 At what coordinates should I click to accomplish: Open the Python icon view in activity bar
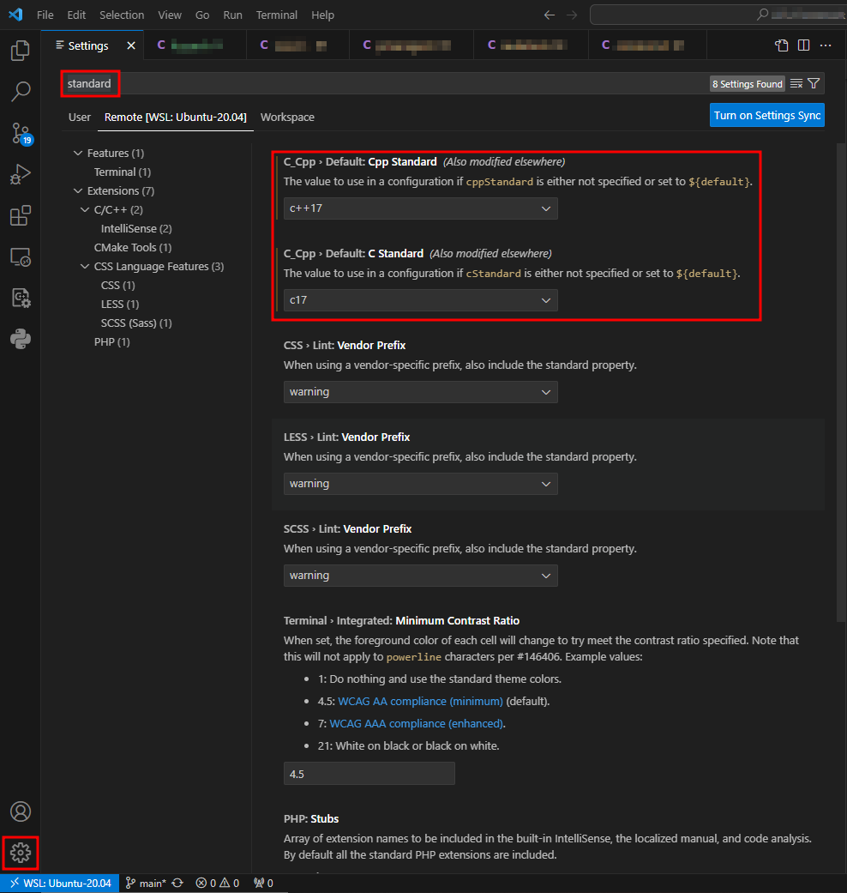21,339
